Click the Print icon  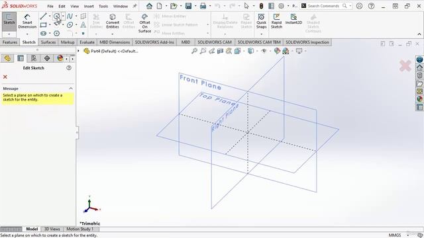pos(203,6)
